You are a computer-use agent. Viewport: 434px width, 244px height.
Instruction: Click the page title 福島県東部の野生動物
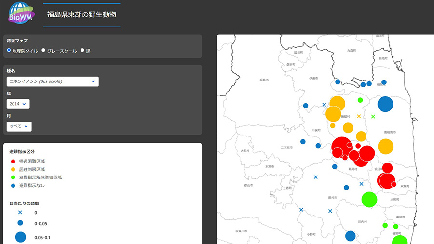pyautogui.click(x=81, y=14)
